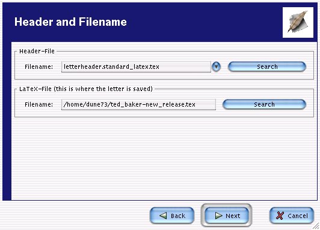Open the header filename dropdown arrow

point(216,66)
